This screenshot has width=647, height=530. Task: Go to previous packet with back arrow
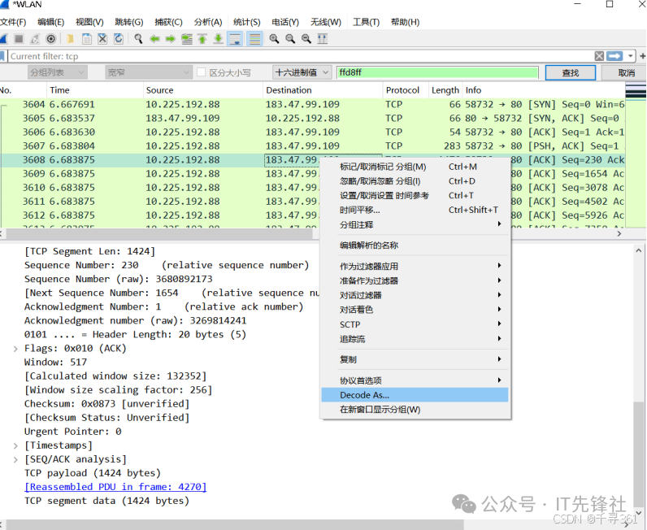(154, 39)
